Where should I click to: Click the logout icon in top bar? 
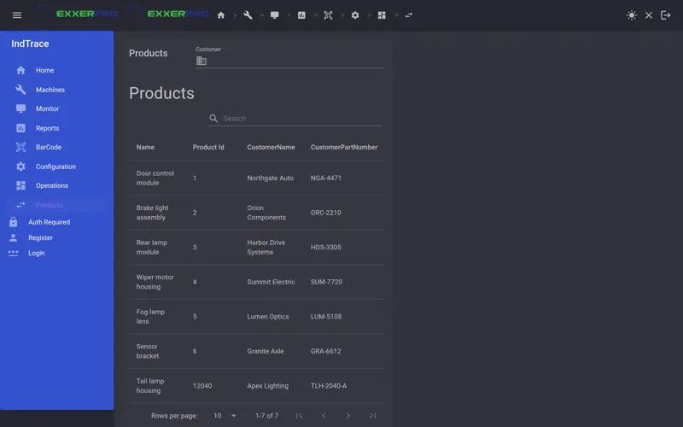[x=666, y=15]
